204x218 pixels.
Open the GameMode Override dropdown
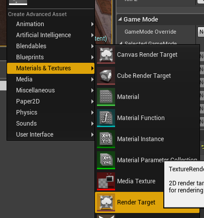coord(201,32)
